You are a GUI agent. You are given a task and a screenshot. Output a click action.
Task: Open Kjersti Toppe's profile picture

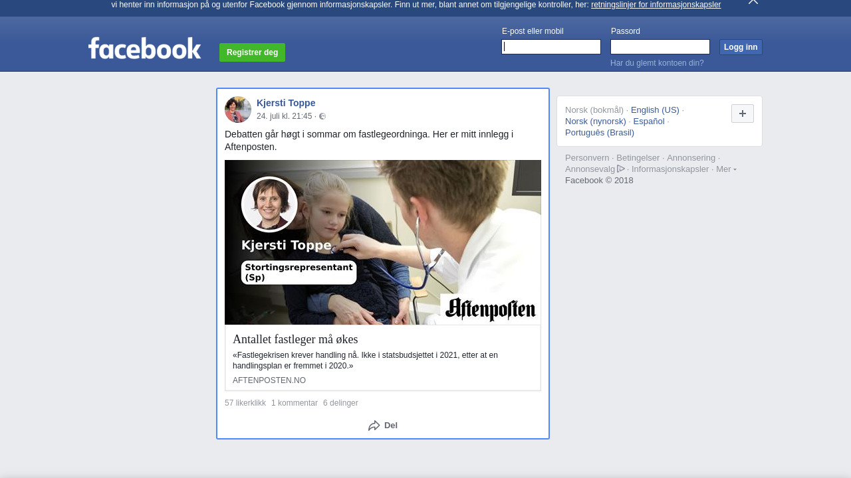tap(238, 110)
